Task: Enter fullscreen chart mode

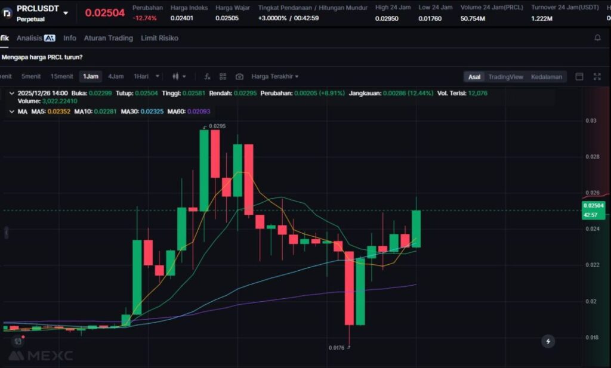Action: tap(597, 76)
